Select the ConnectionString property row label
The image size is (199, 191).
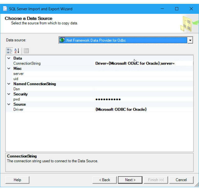coord(27,63)
